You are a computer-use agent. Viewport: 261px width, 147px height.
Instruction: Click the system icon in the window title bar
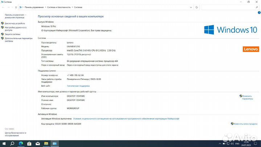[2, 2]
